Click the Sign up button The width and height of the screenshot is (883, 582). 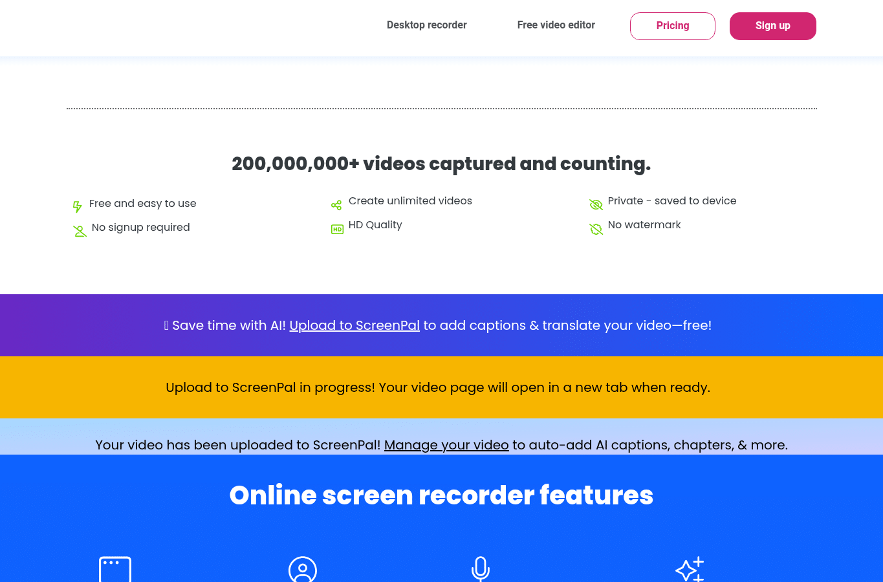pyautogui.click(x=773, y=26)
